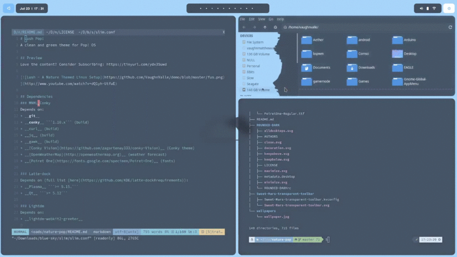Select the Gnome-Global-AppMenu folder
This screenshot has width=457, height=257.
click(409, 81)
